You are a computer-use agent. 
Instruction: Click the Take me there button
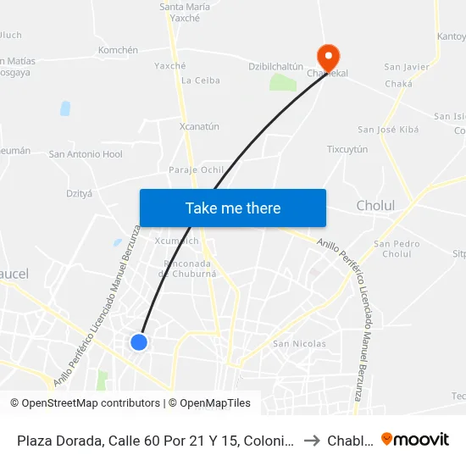coord(233,208)
